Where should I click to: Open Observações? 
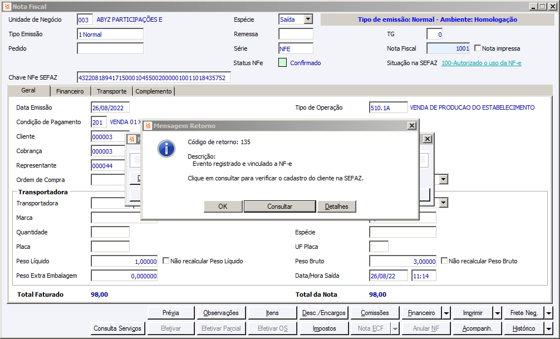coord(221,313)
